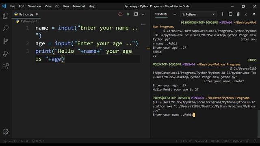The height and width of the screenshot is (146, 260).
Task: Click the red debug icon in editor toolbar
Action: 120,14
